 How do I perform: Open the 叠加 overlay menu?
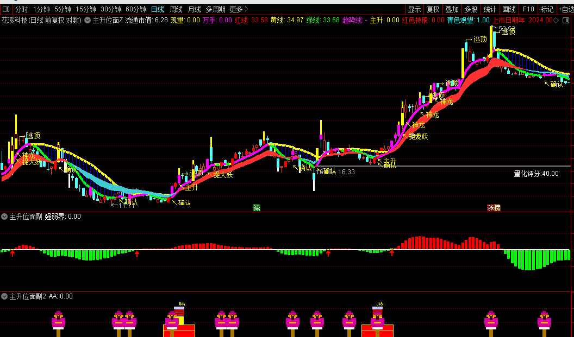[x=452, y=9]
